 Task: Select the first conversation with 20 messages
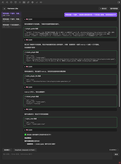coord(12,14)
